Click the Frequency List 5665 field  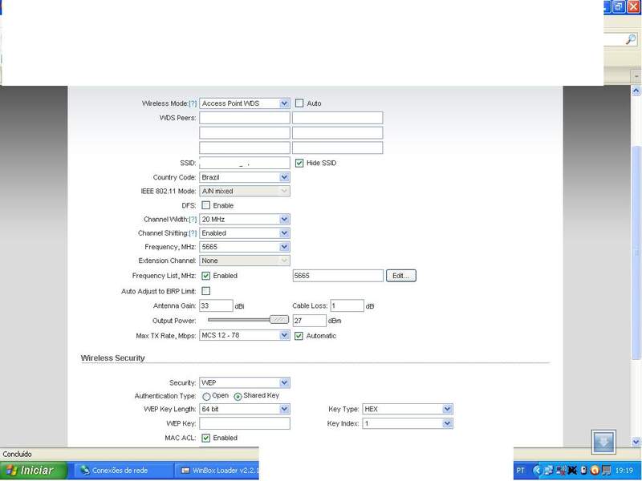[x=338, y=276]
